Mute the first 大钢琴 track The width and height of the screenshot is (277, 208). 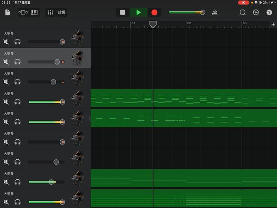(x=6, y=42)
